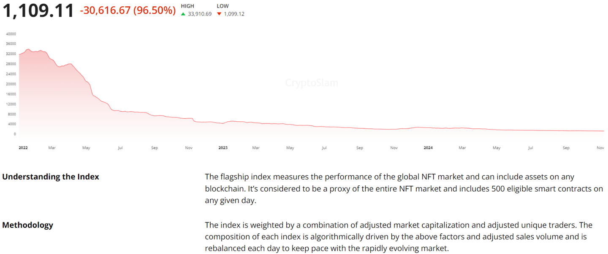
Task: Click the LOW label above the chart
Action: click(223, 6)
